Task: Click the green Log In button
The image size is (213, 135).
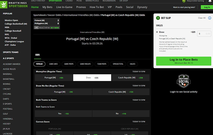Action: (207, 7)
